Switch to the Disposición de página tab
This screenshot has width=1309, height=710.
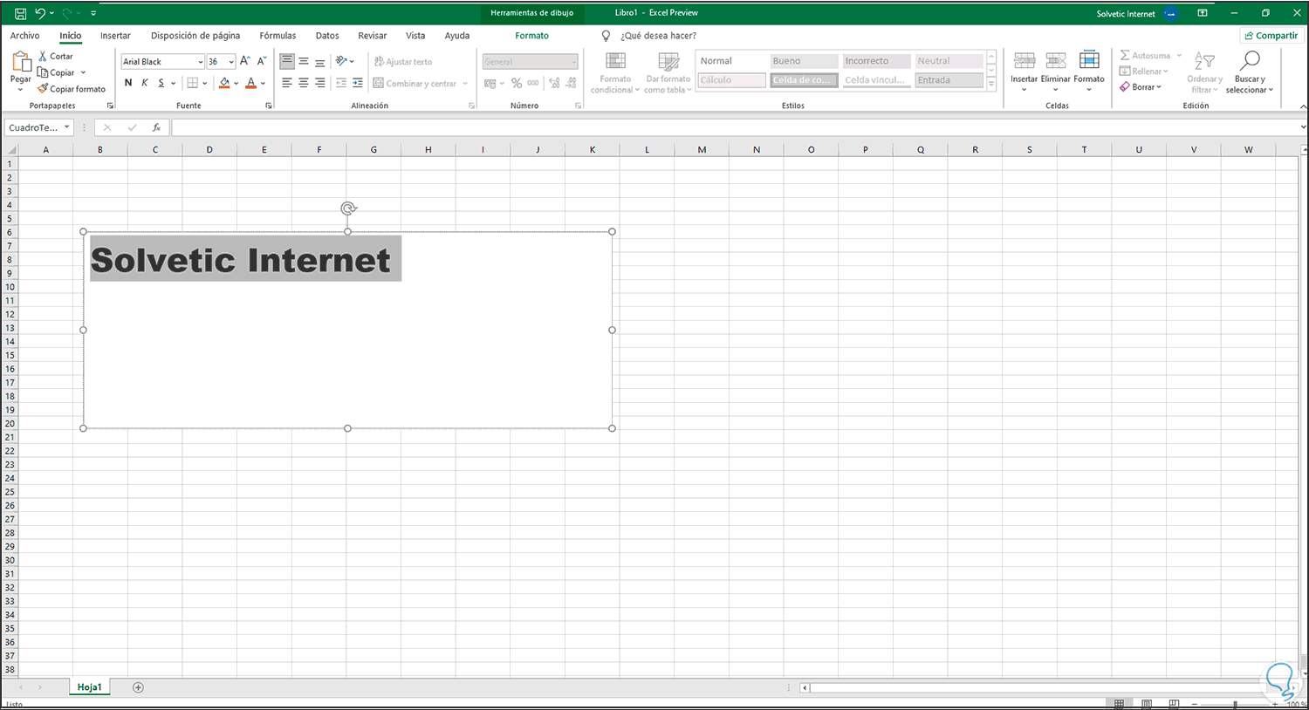[195, 36]
